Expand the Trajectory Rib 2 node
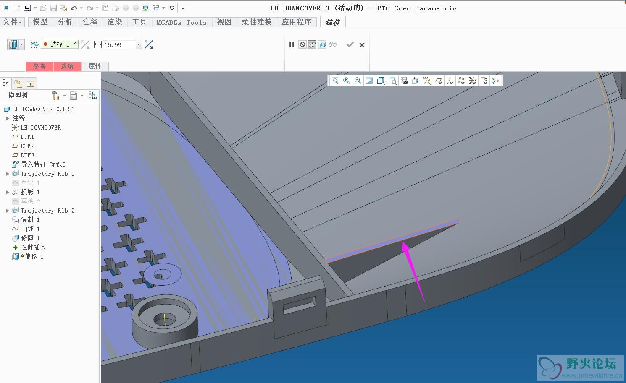This screenshot has width=626, height=383. pyautogui.click(x=8, y=211)
